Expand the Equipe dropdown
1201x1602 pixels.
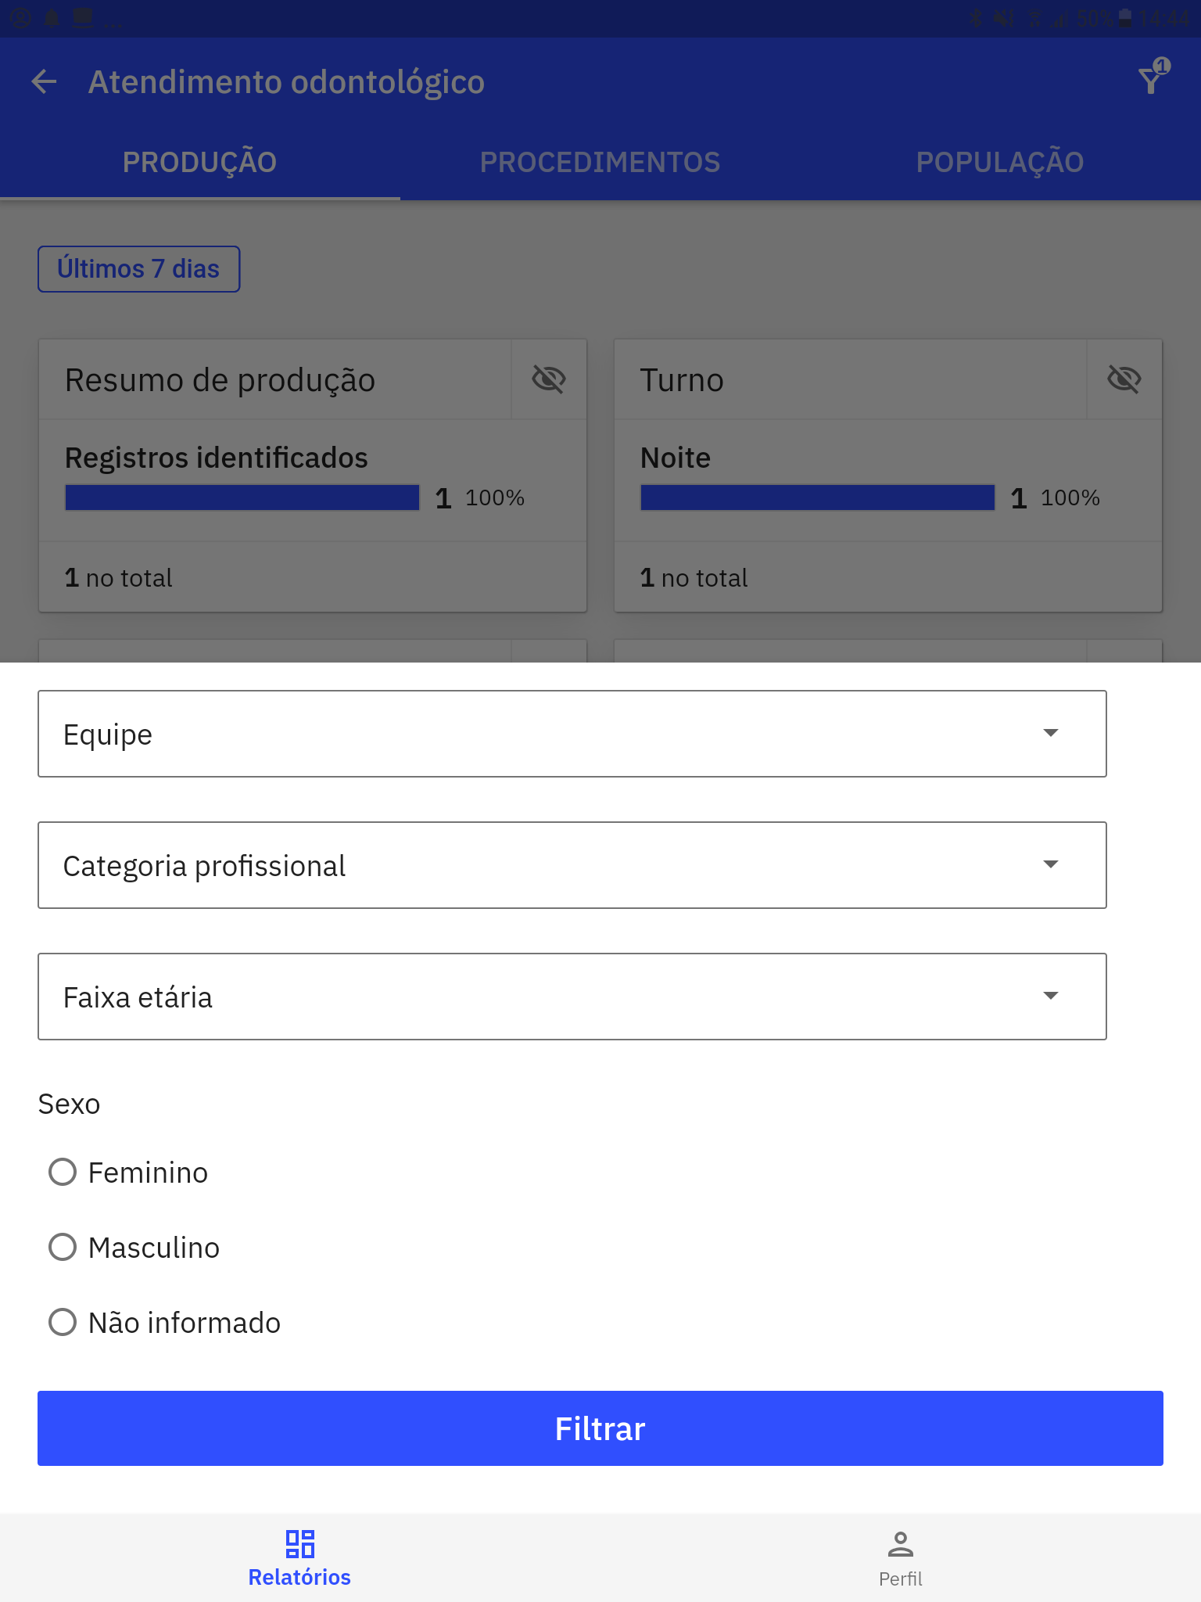tap(572, 734)
